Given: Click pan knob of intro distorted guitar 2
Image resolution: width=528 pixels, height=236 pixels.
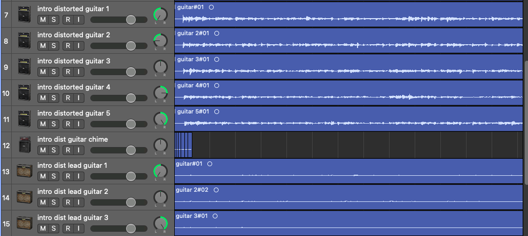Looking at the screenshot, I should click(161, 40).
